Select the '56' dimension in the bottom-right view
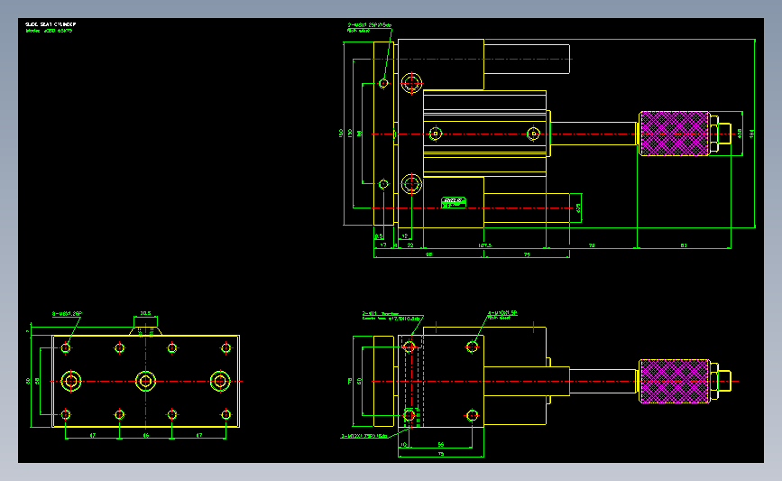 coord(440,445)
